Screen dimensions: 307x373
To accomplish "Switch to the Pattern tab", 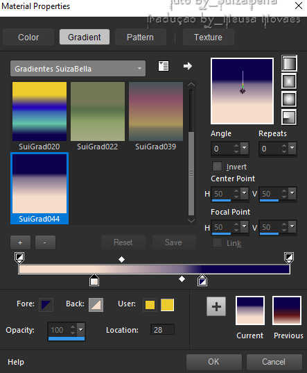I will coord(140,37).
